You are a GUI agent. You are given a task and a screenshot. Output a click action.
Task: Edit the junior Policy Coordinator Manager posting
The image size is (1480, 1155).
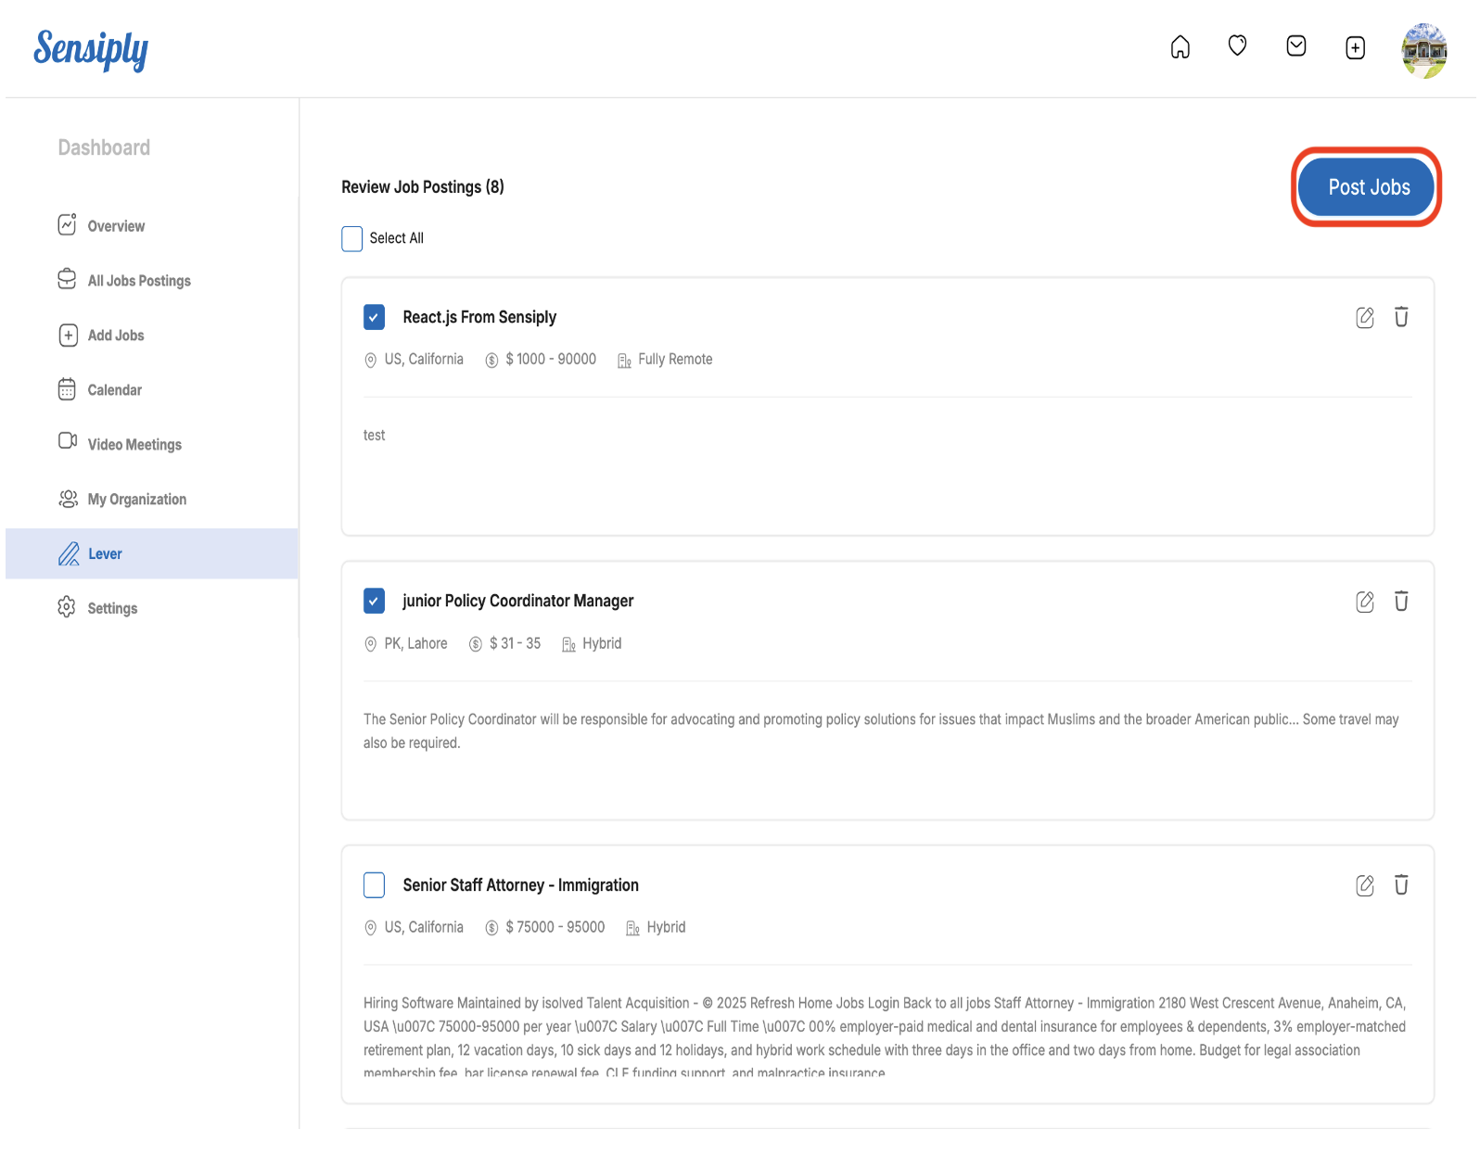coord(1364,602)
